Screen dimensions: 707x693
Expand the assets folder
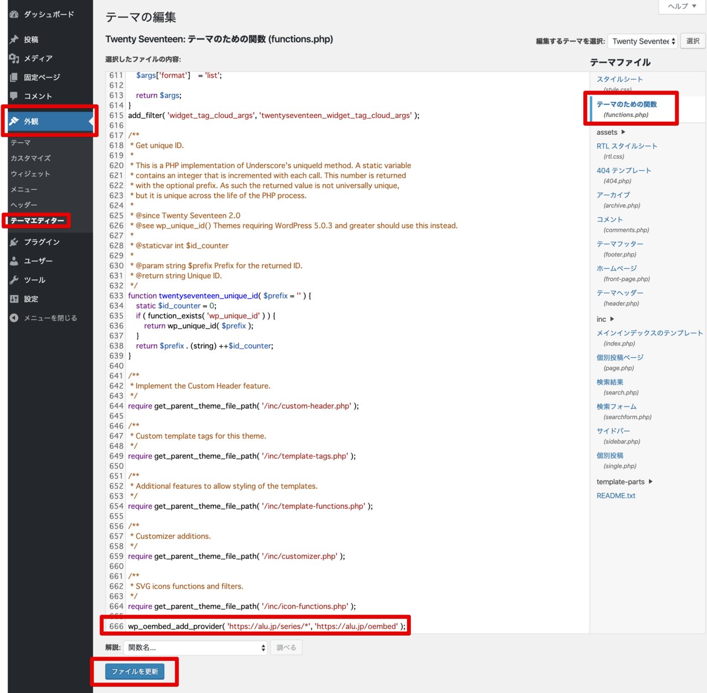(x=610, y=132)
